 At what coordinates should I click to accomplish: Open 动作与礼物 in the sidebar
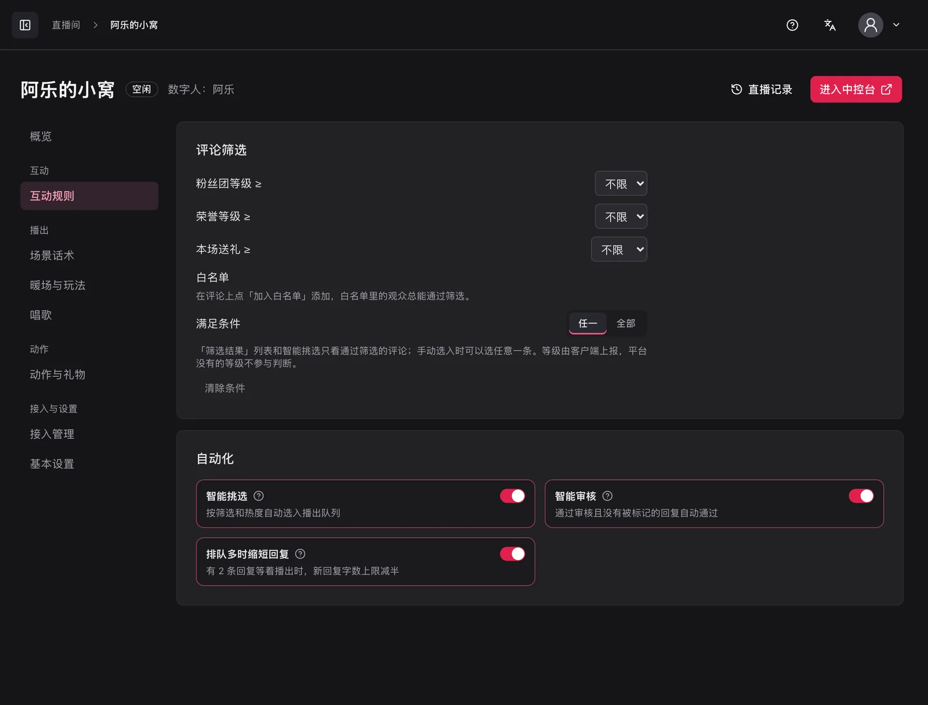coord(89,375)
